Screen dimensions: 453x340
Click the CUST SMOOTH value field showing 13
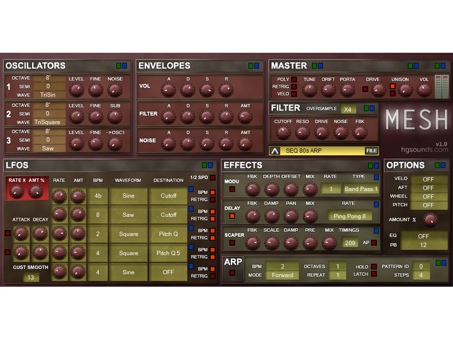[30, 277]
